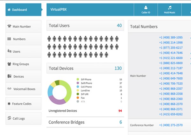Image resolution: width=191 pixels, height=135 pixels.
Task: Open number +1 (408) 868-2357
Action: coord(171,88)
